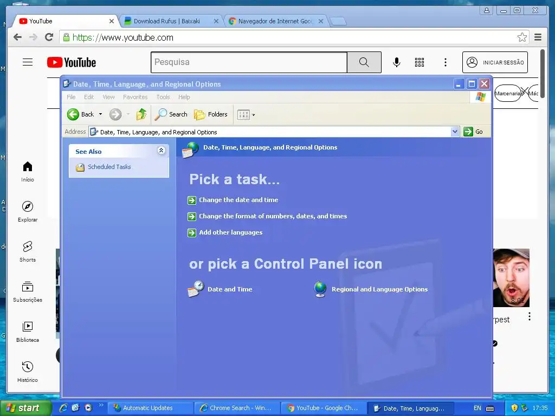
Task: Open the Back button history dropdown arrow
Action: (100, 114)
